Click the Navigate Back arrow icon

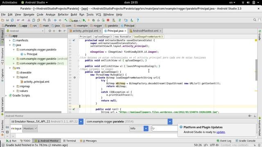click(55, 20)
